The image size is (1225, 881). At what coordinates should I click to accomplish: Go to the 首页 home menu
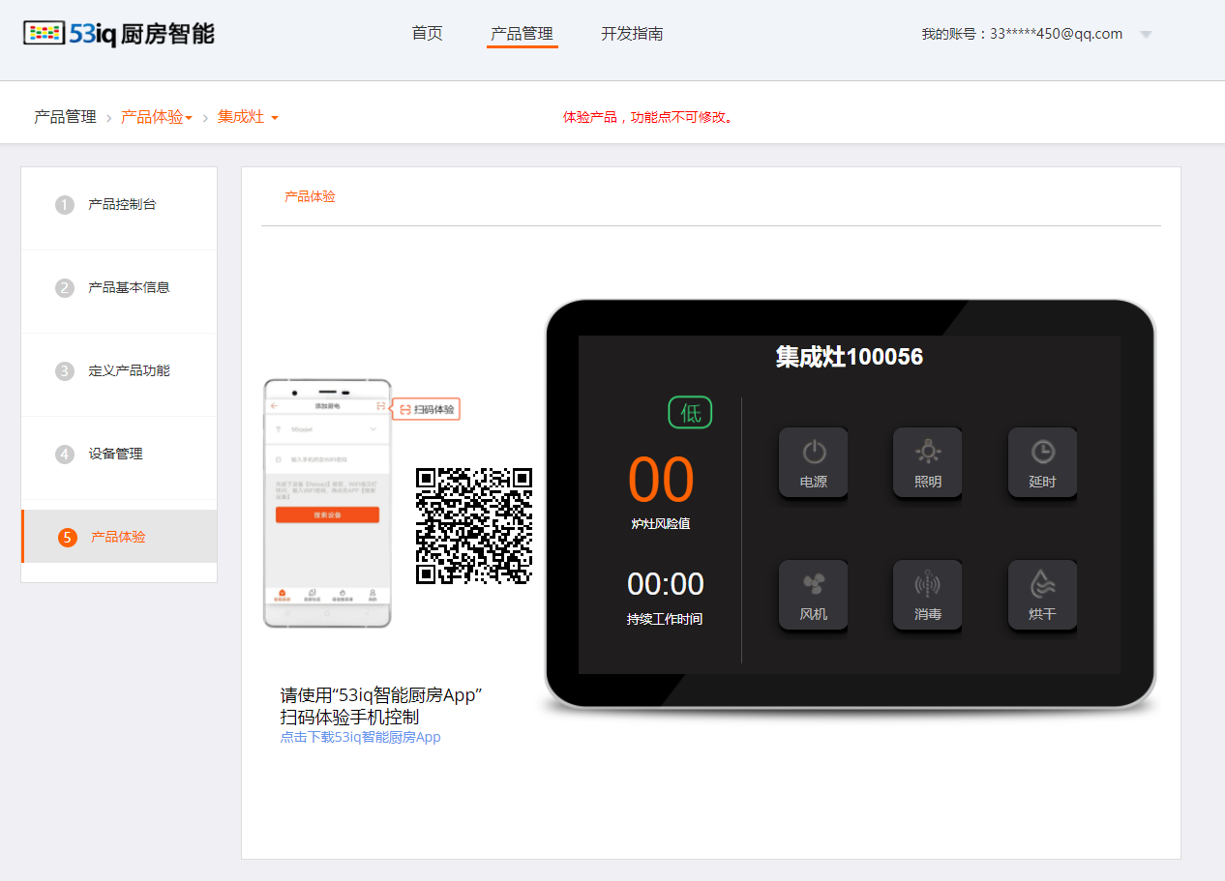coord(427,34)
